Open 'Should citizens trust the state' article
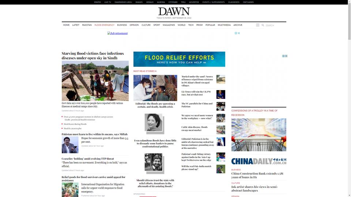 [x=155, y=183]
